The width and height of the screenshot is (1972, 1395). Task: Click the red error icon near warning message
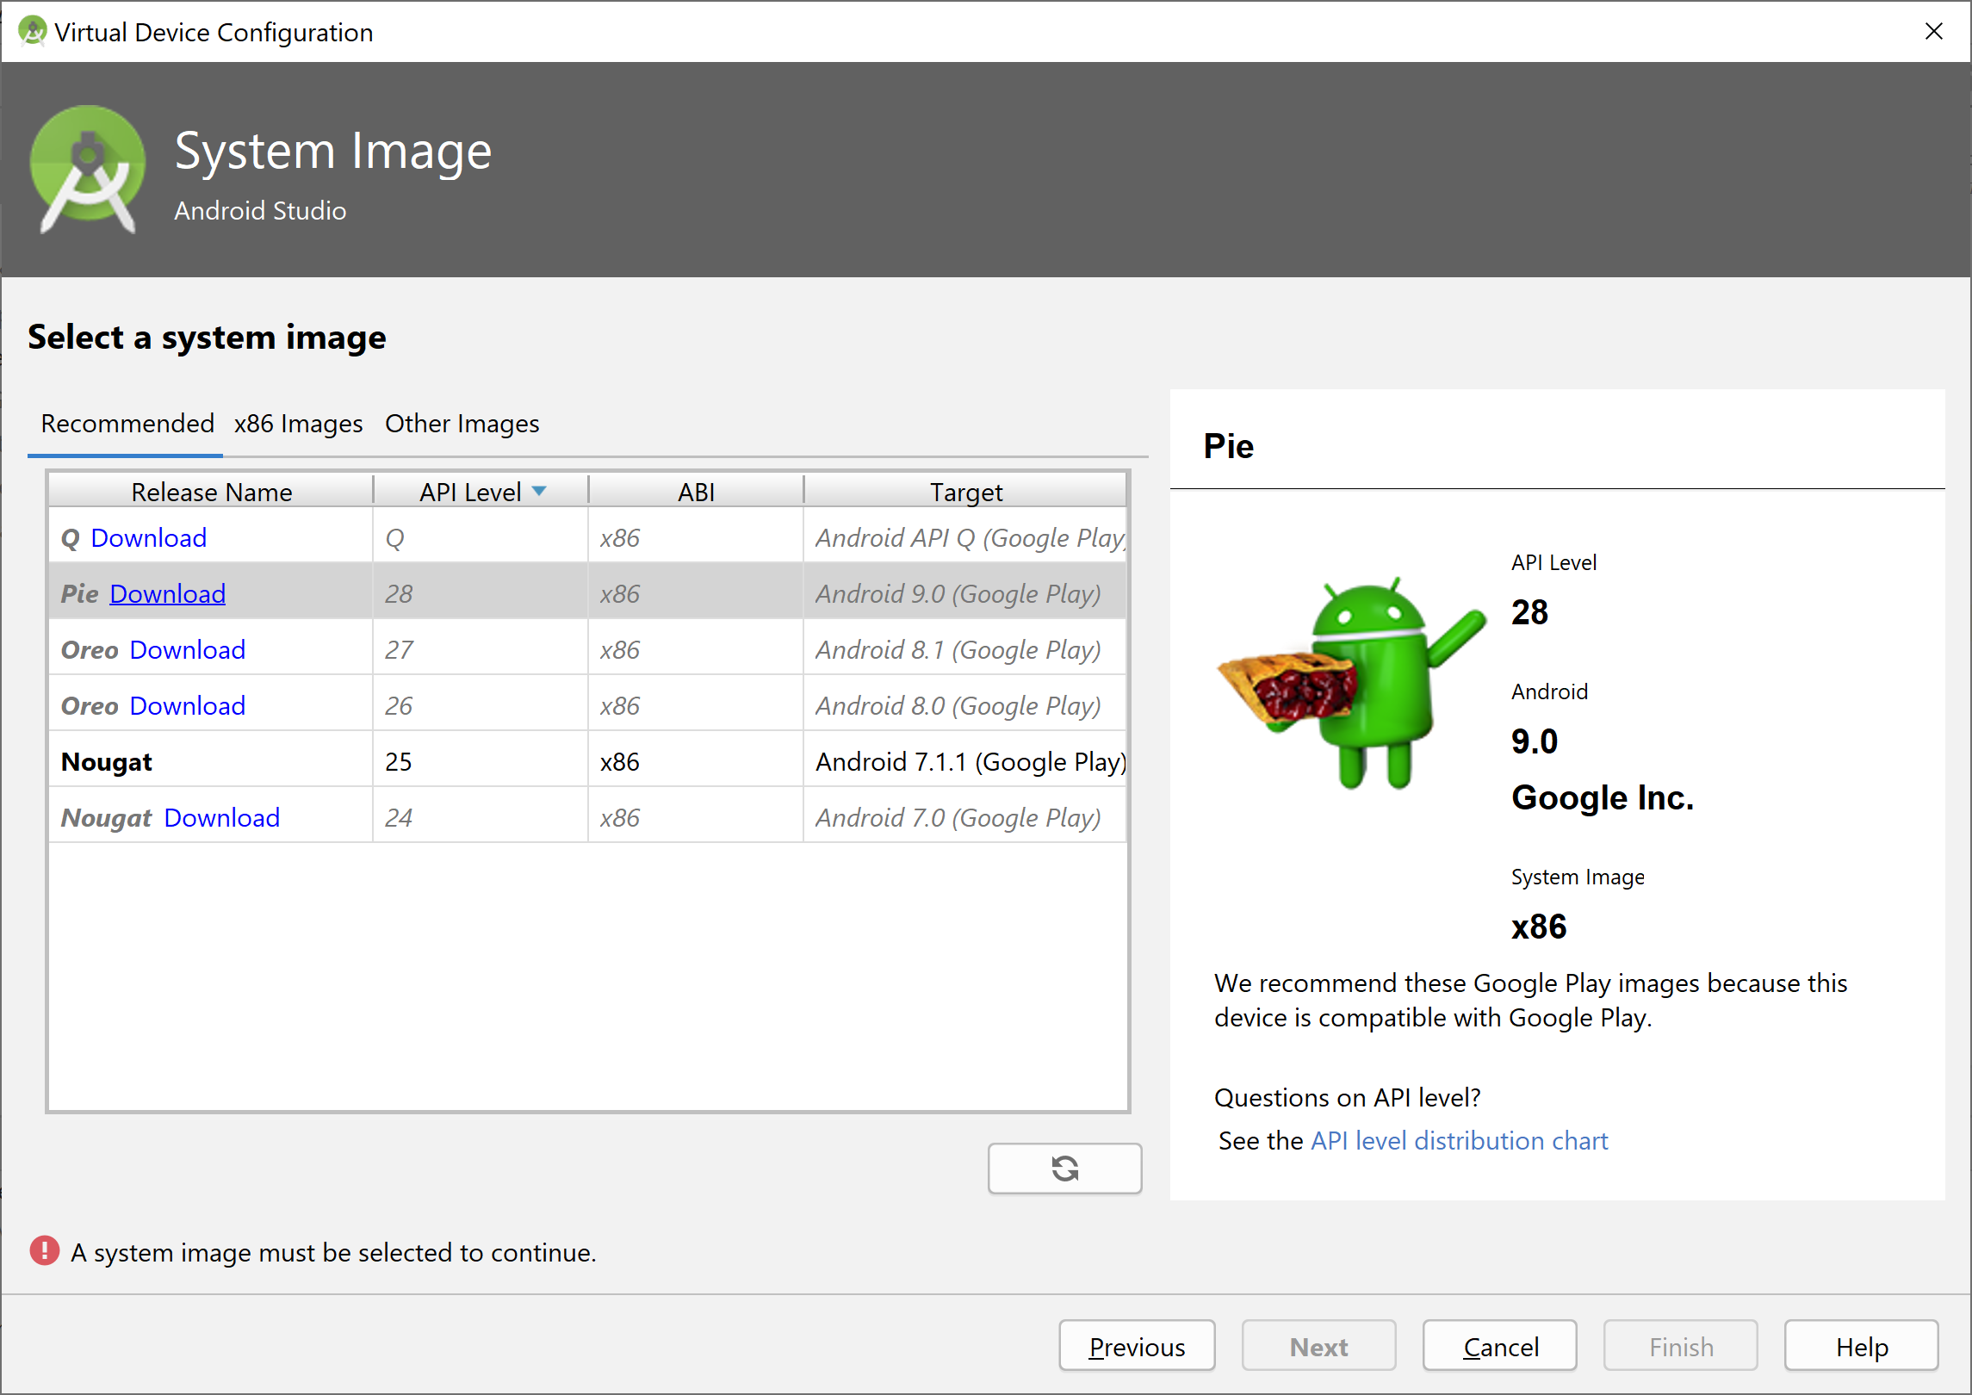click(x=45, y=1251)
